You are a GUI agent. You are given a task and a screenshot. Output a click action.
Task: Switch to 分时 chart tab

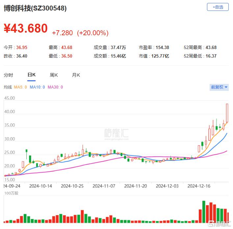9,75
